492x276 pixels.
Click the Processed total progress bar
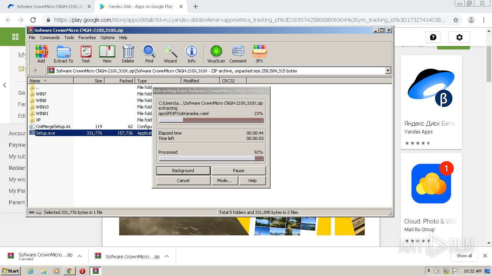point(211,159)
